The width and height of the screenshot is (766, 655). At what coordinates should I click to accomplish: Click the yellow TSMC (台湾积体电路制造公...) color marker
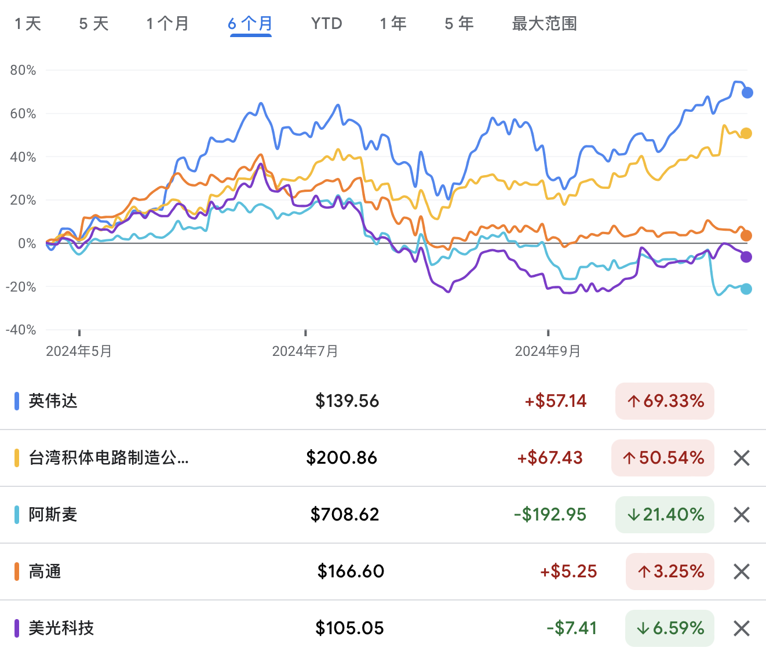point(17,458)
